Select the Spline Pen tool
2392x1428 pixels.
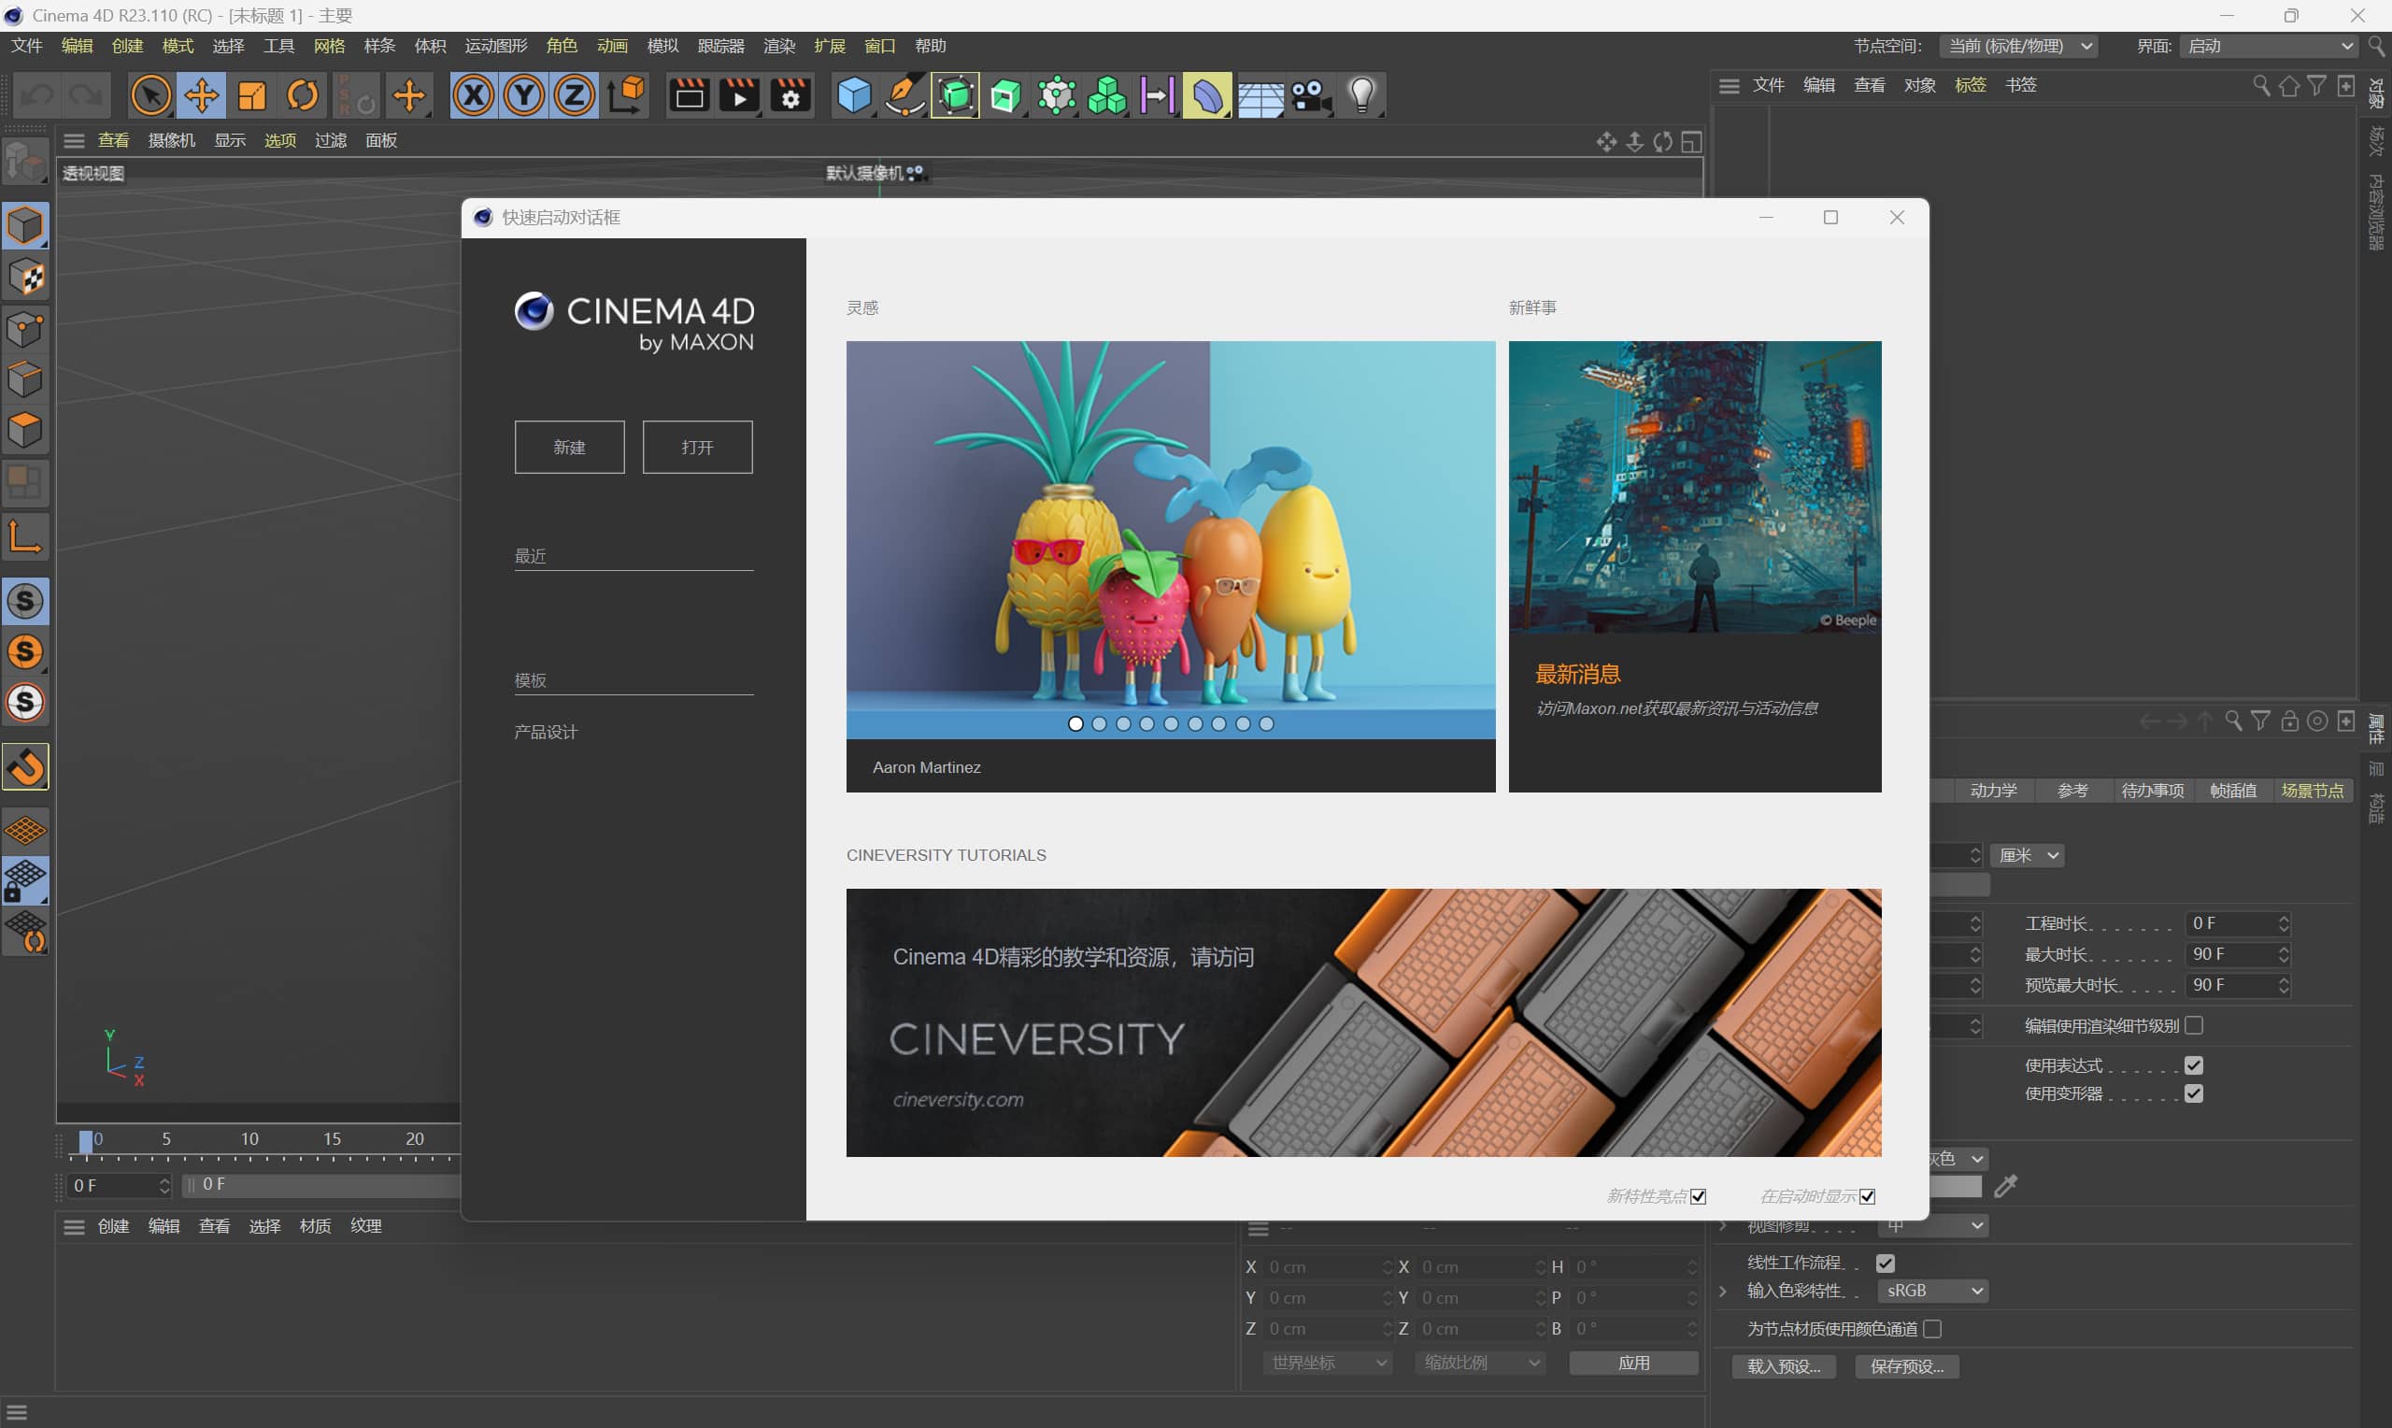coord(904,95)
